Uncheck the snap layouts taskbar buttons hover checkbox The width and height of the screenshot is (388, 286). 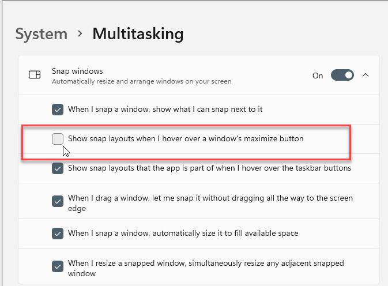coord(58,168)
